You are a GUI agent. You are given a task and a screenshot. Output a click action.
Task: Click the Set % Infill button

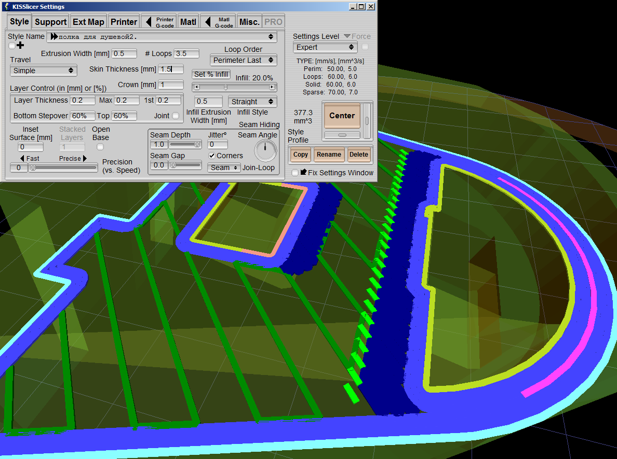coord(211,74)
